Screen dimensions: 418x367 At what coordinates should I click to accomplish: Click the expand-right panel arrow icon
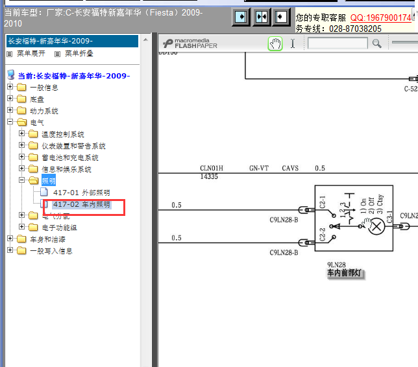(241, 17)
